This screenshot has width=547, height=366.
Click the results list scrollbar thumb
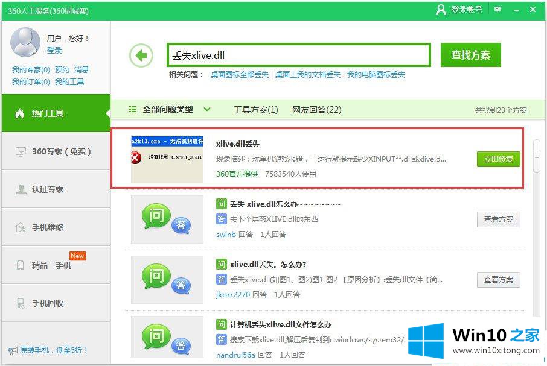pyautogui.click(x=537, y=156)
